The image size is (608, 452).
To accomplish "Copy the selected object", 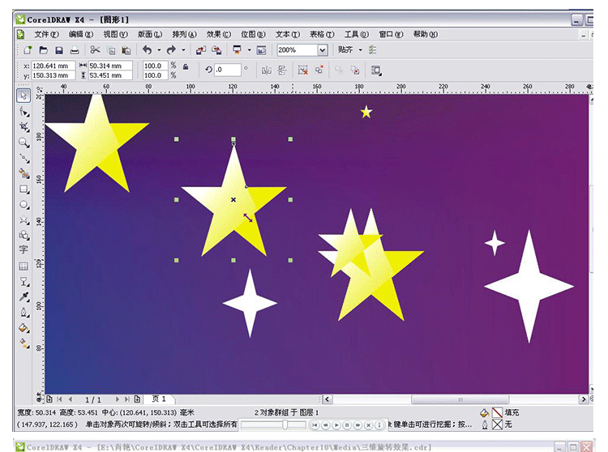I will click(111, 50).
